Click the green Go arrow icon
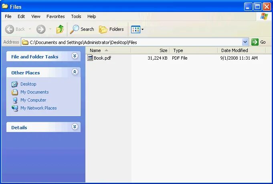The width and height of the screenshot is (273, 184). (255, 42)
